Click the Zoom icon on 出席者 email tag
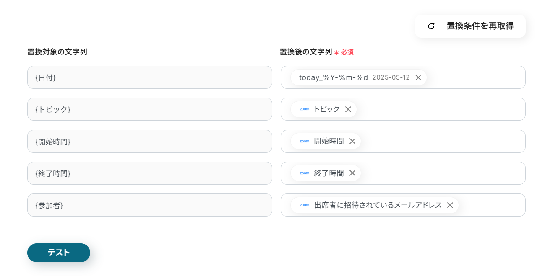558x276 pixels. pos(304,205)
